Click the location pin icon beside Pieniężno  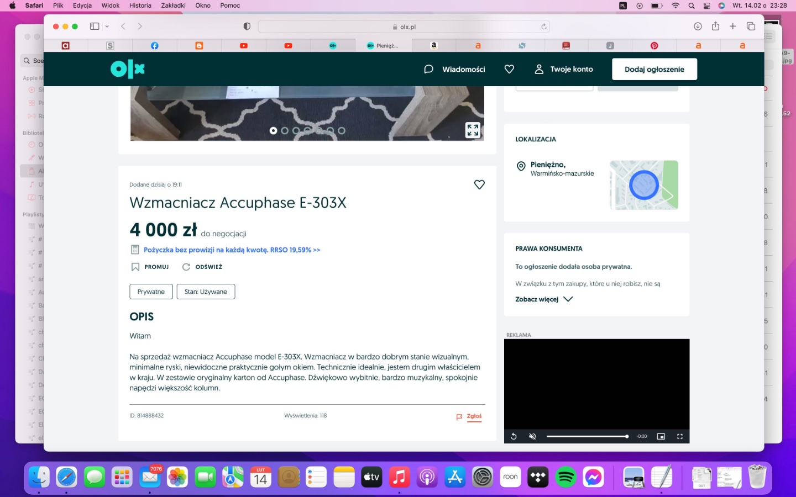(x=521, y=166)
